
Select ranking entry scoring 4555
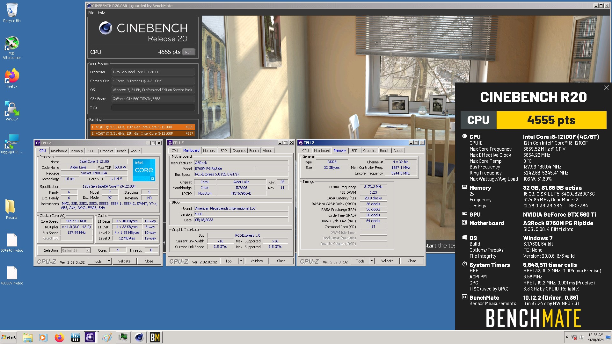pos(142,127)
